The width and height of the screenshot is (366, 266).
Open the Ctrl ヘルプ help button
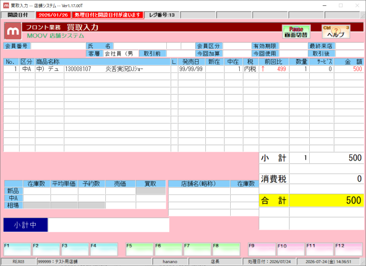[x=336, y=32]
